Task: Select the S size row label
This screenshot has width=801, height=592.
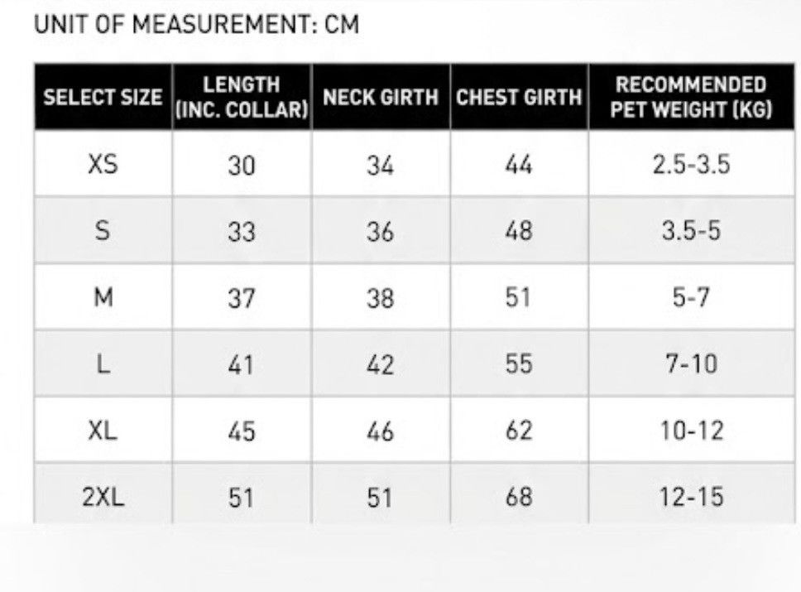Action: pyautogui.click(x=103, y=231)
